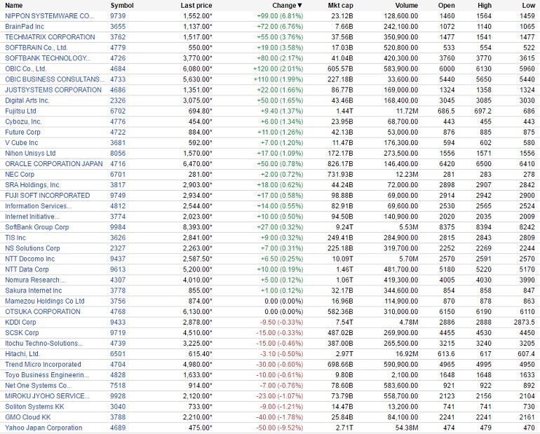Open Itochu Techno-Solutions... link

point(43,343)
